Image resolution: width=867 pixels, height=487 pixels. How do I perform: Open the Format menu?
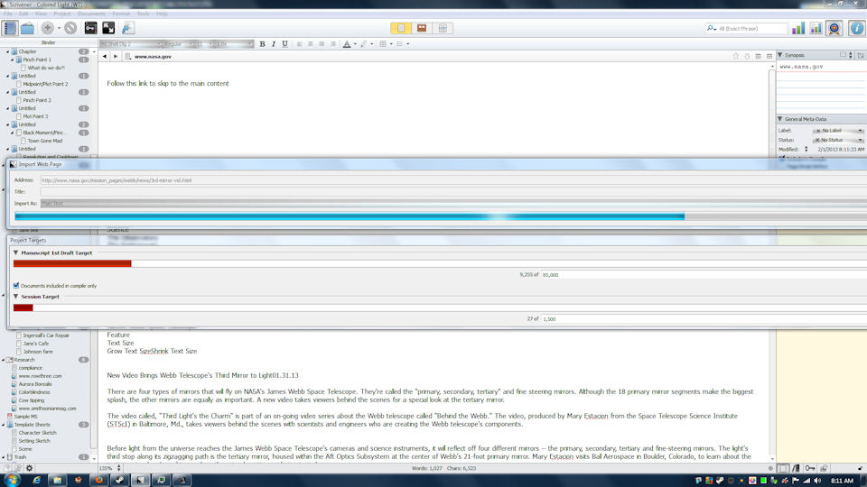121,14
